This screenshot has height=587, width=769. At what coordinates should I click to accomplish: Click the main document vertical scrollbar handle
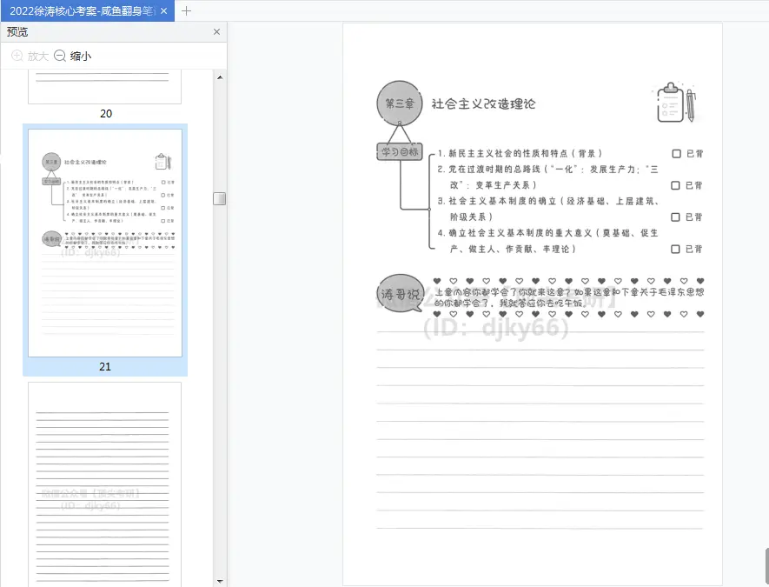click(x=766, y=567)
